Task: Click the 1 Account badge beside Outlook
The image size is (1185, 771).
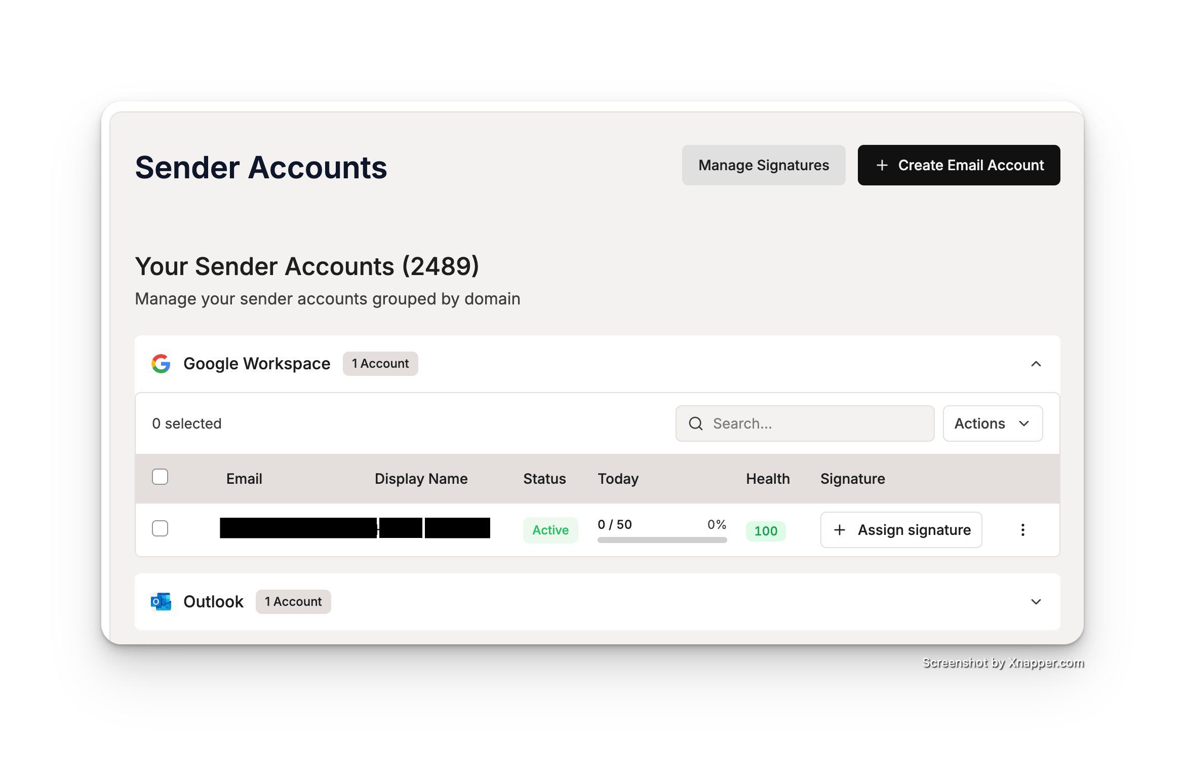Action: (x=293, y=602)
